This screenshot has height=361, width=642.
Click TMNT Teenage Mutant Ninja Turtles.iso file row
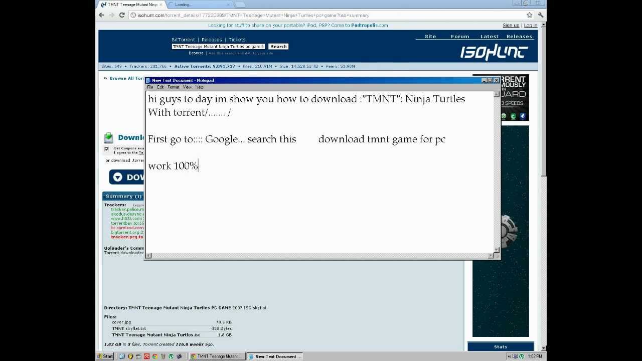pos(172,335)
